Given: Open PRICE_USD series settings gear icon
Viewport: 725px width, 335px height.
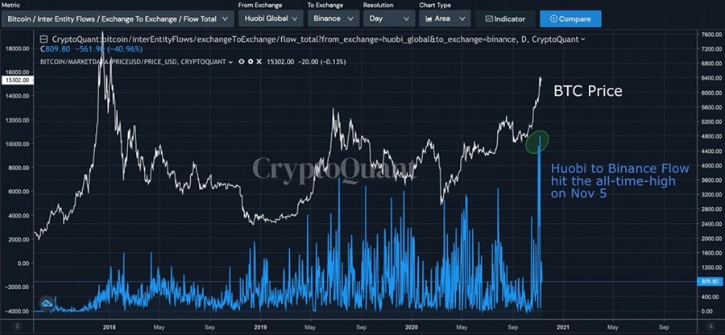Looking at the screenshot, I should click(x=251, y=61).
